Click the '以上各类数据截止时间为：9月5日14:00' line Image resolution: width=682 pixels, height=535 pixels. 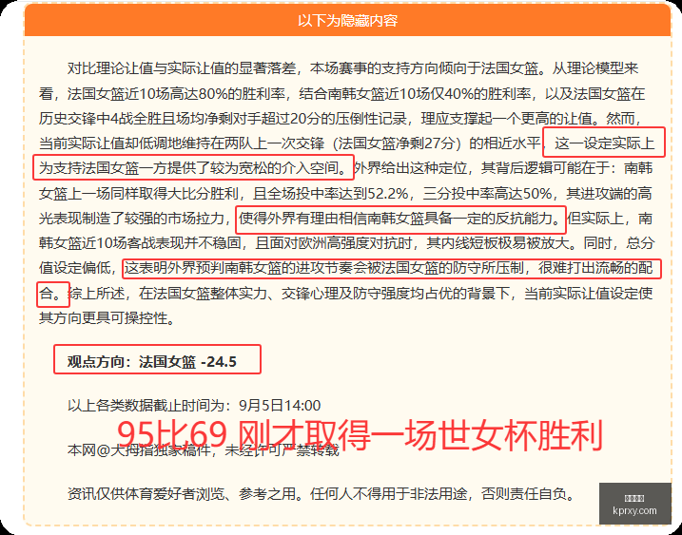tap(194, 406)
